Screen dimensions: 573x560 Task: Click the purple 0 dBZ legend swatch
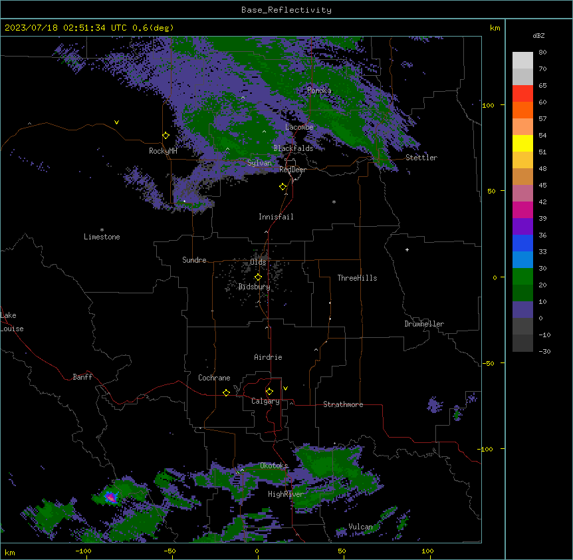tap(522, 310)
